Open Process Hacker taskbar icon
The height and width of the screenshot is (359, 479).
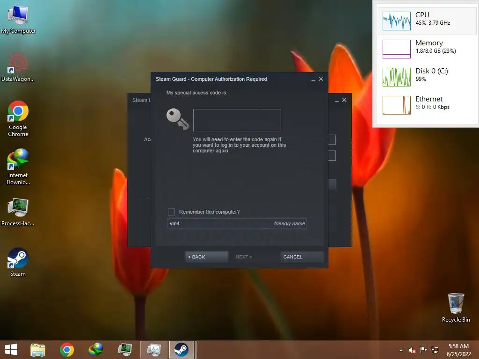coord(124,350)
